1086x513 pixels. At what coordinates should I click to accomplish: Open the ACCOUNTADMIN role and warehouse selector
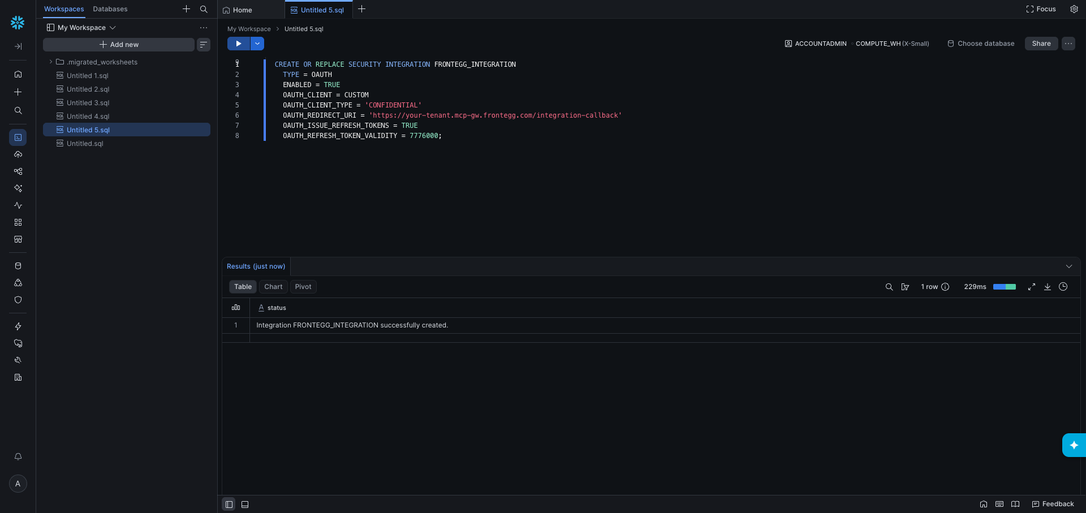[856, 44]
